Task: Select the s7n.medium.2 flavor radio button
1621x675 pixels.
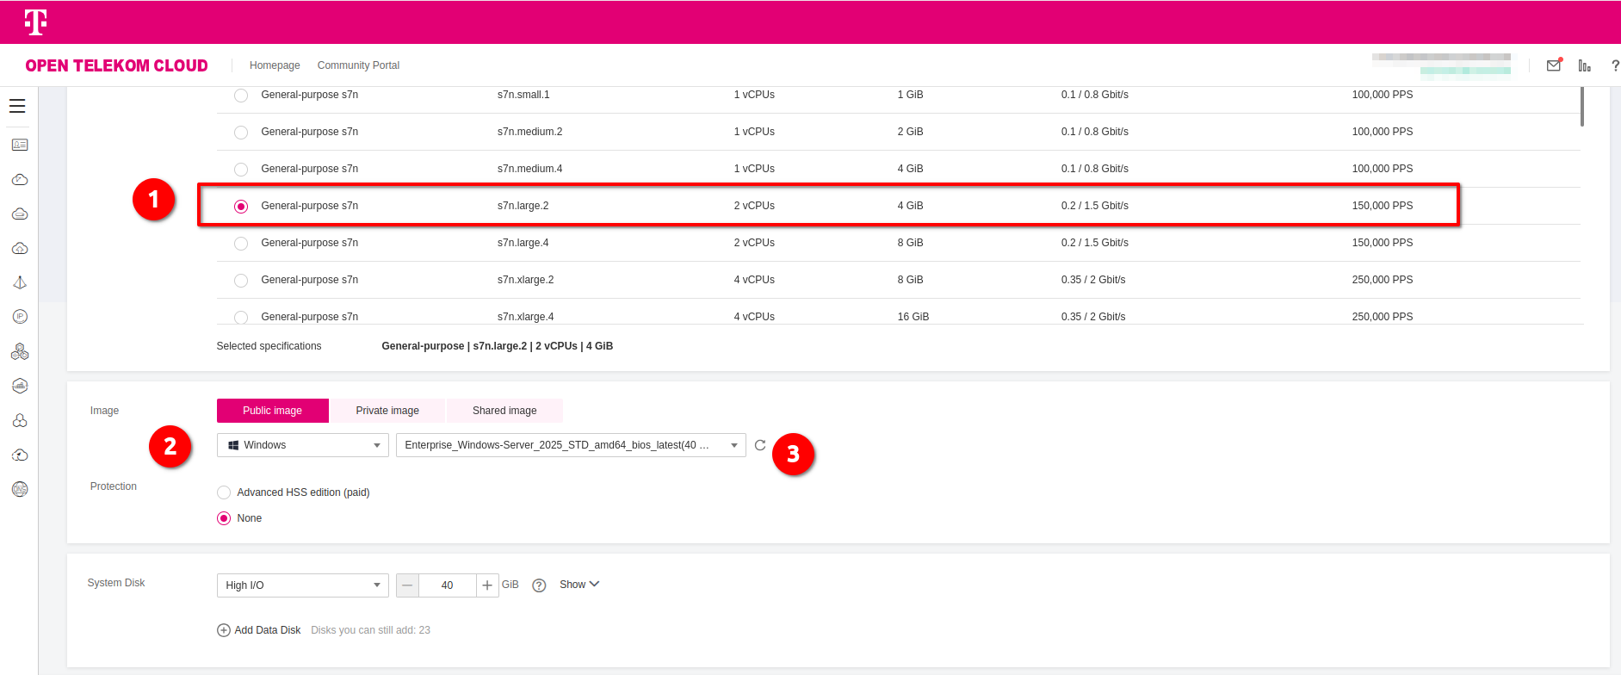Action: [x=241, y=133]
